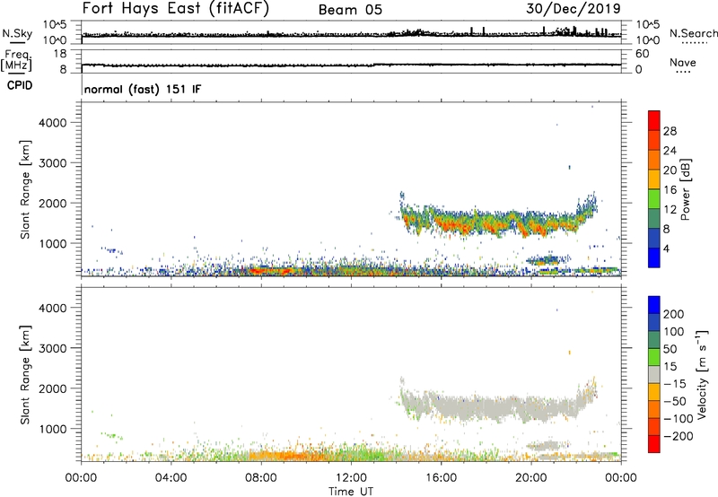Click the '50' velocity colorbar label
Viewport: 718px width, 497px height.
[670, 349]
